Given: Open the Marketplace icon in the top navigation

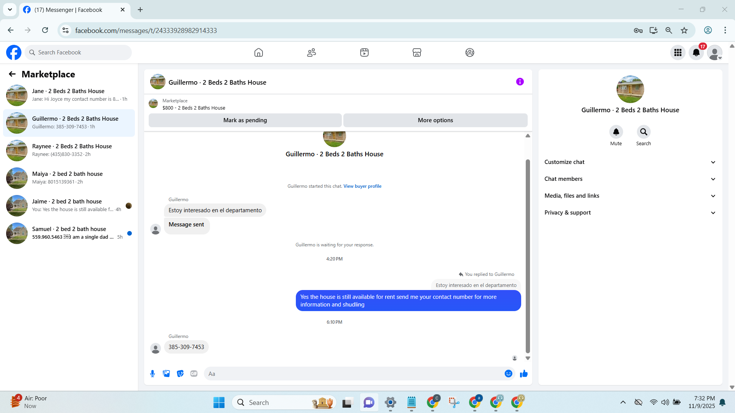Looking at the screenshot, I should tap(417, 52).
